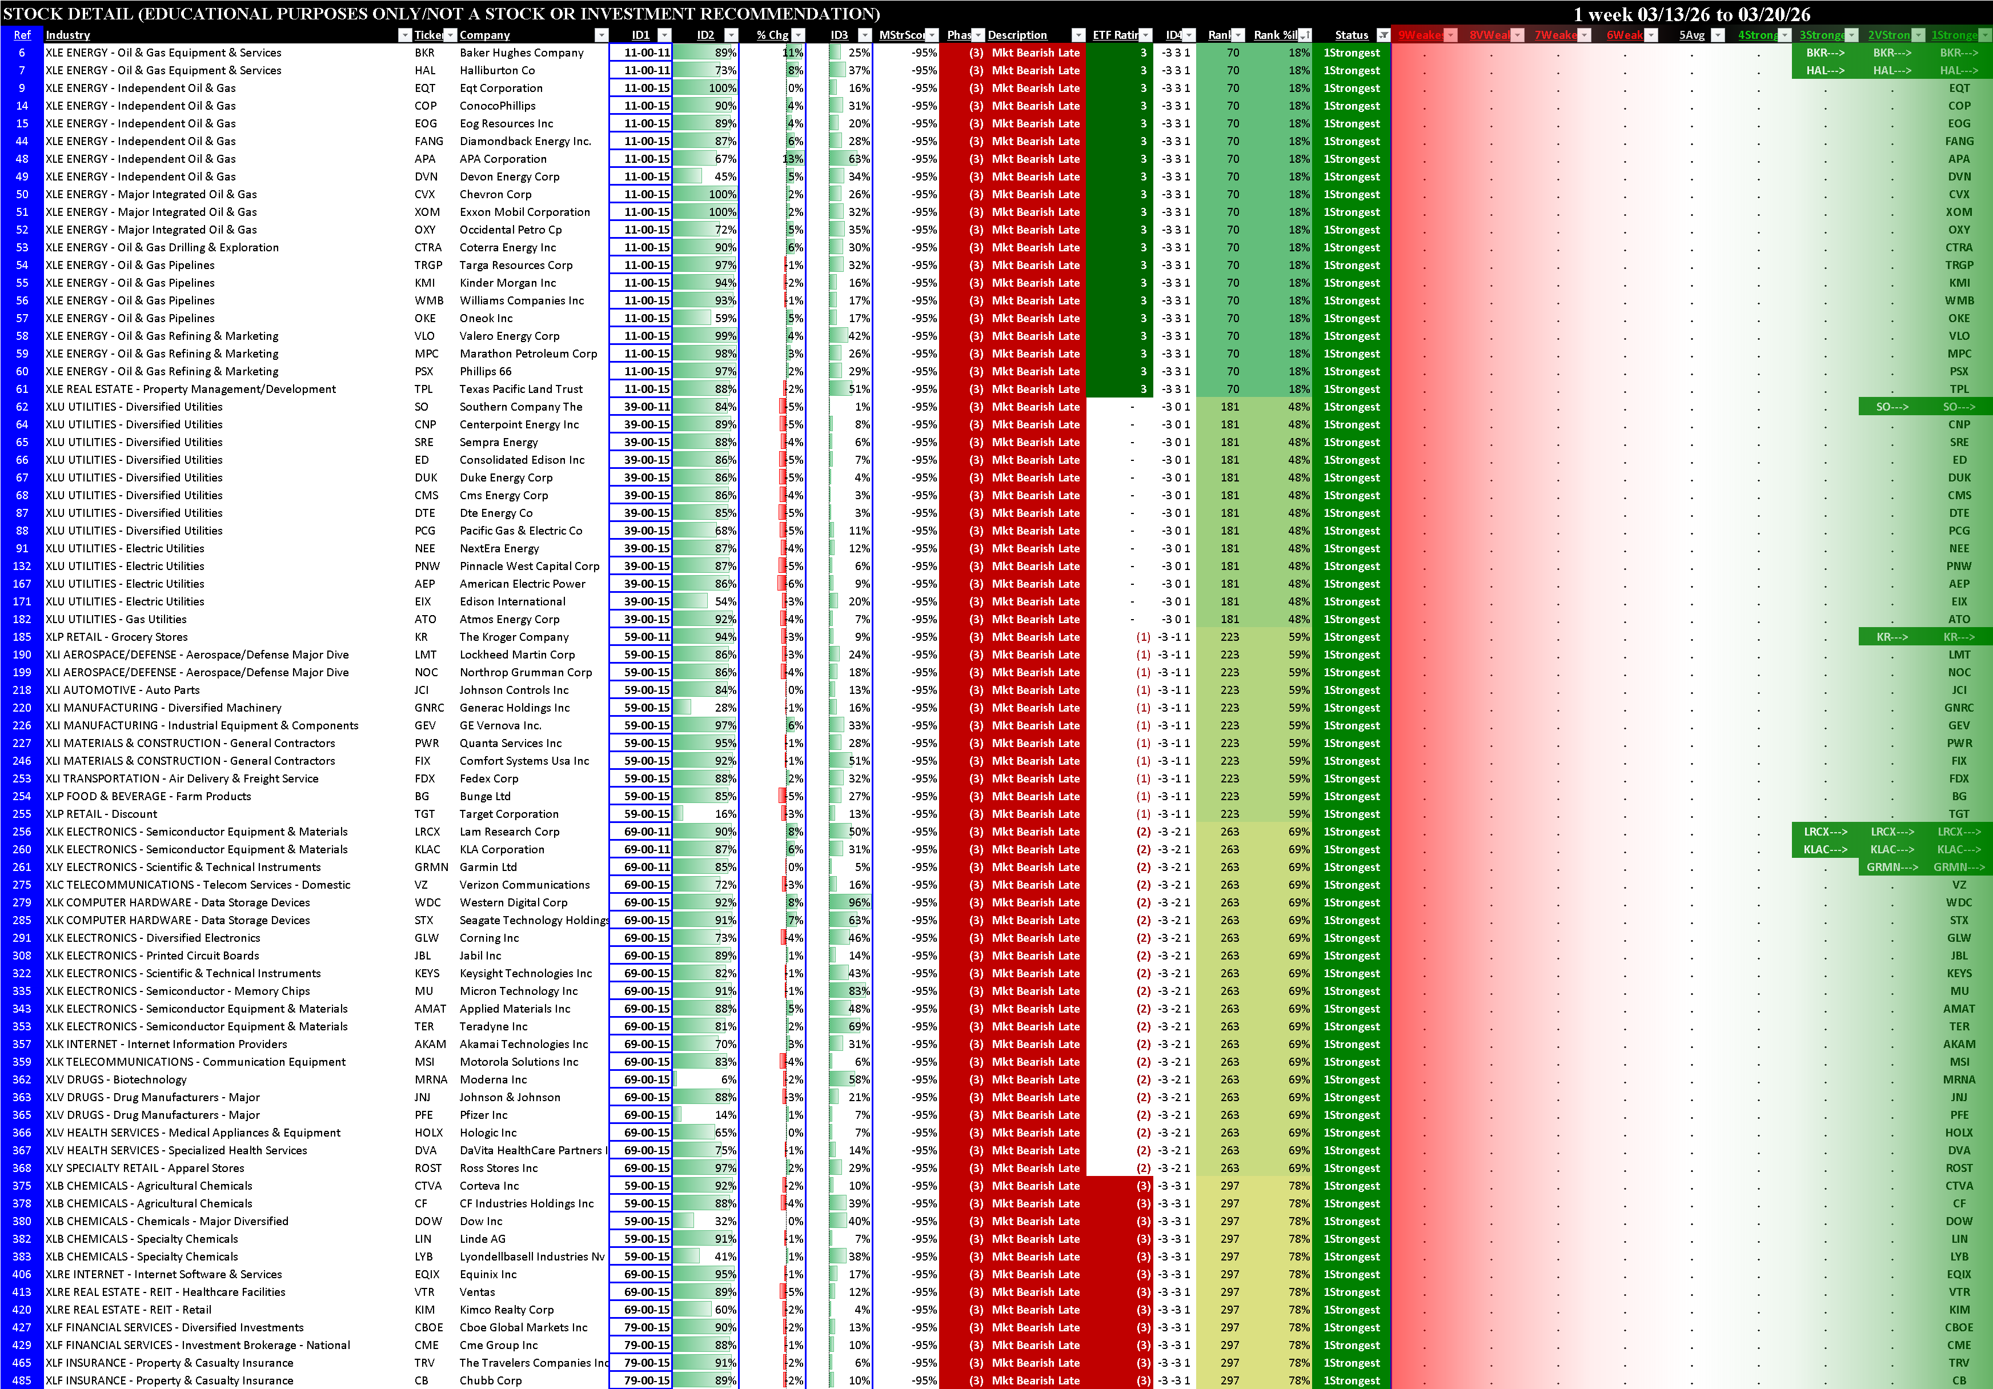Click the sort indicator button on Rank %ile
1993x1389 pixels.
coord(1304,35)
